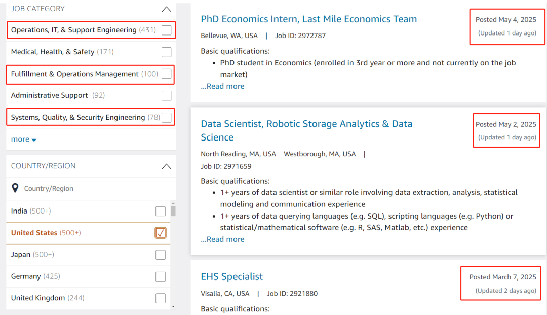This screenshot has height=315, width=547.
Task: Collapse the Country/Region section
Action: click(x=166, y=166)
